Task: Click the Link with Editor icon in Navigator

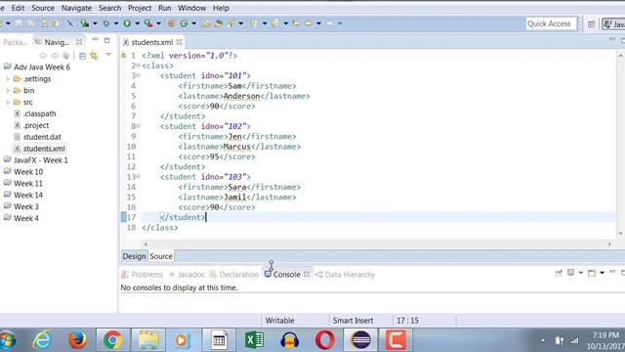Action: pyautogui.click(x=94, y=56)
